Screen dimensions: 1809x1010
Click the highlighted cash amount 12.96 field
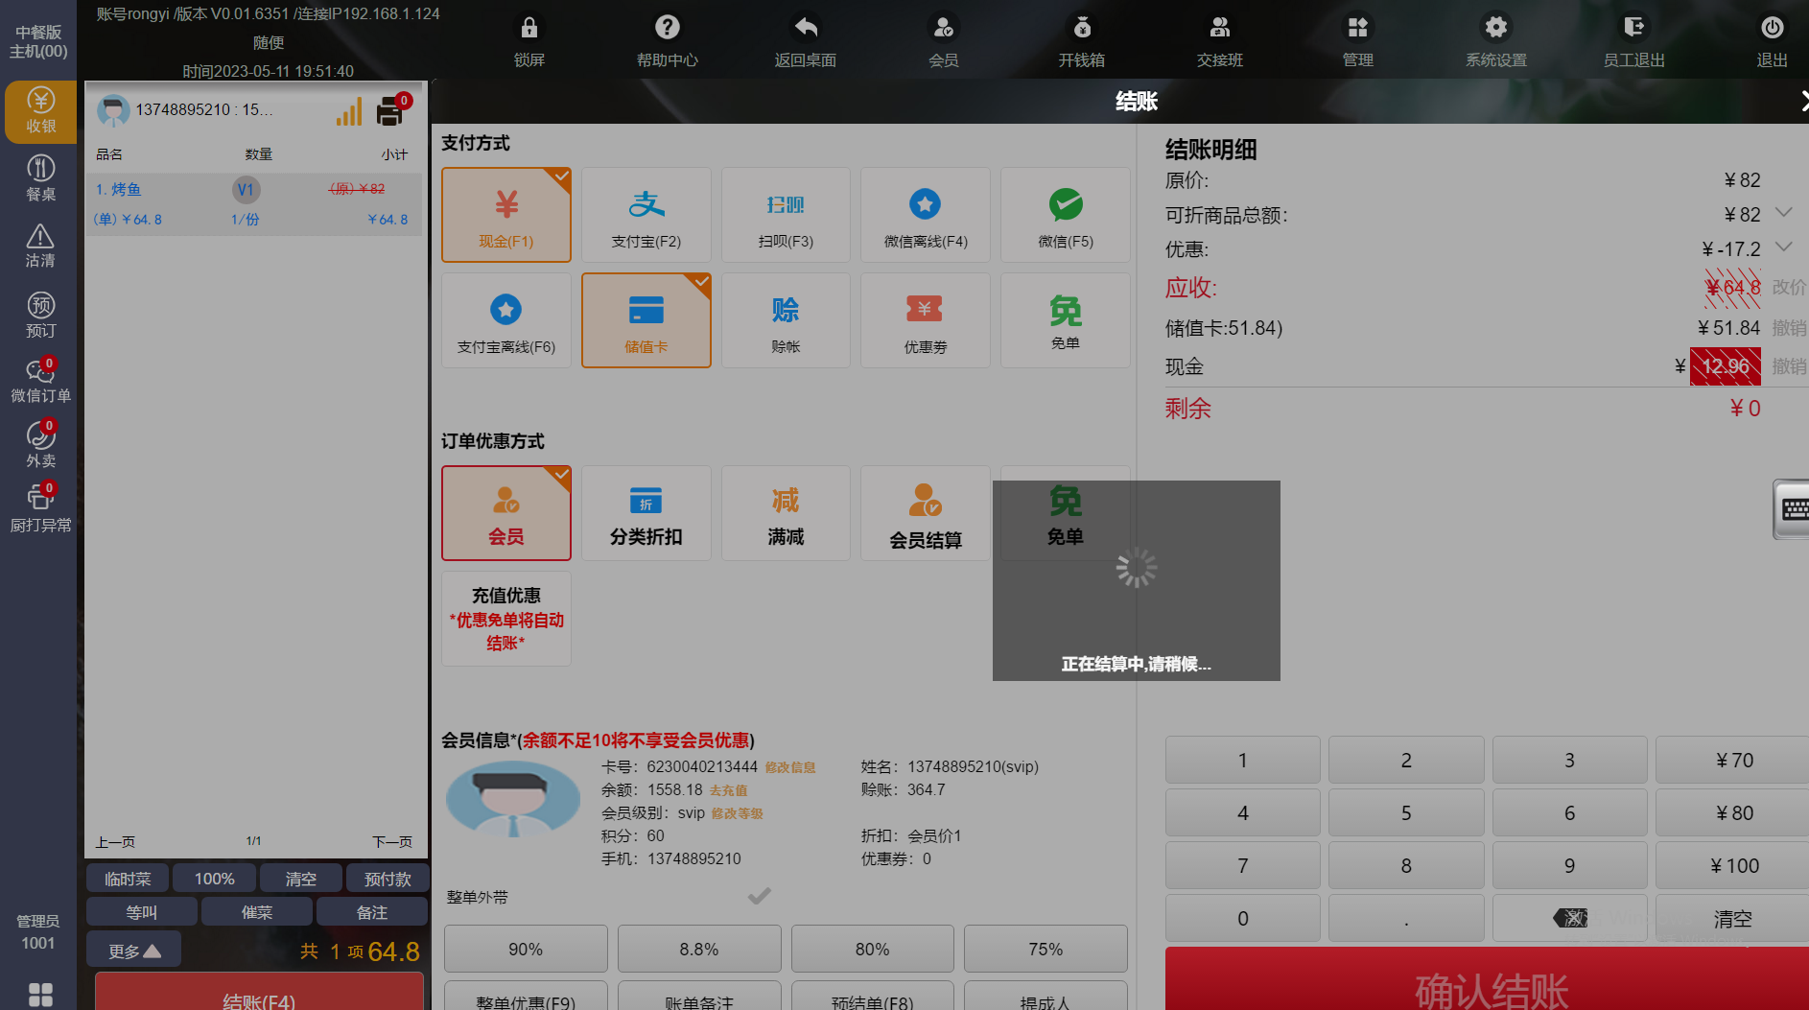tap(1725, 366)
